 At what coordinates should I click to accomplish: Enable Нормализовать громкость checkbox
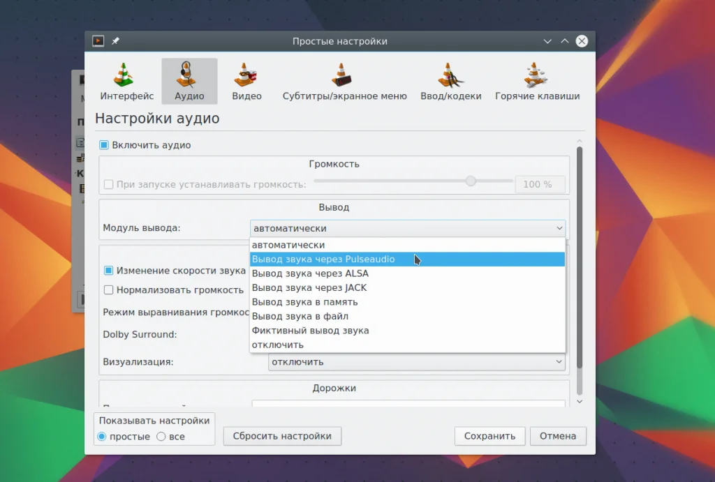click(x=108, y=289)
